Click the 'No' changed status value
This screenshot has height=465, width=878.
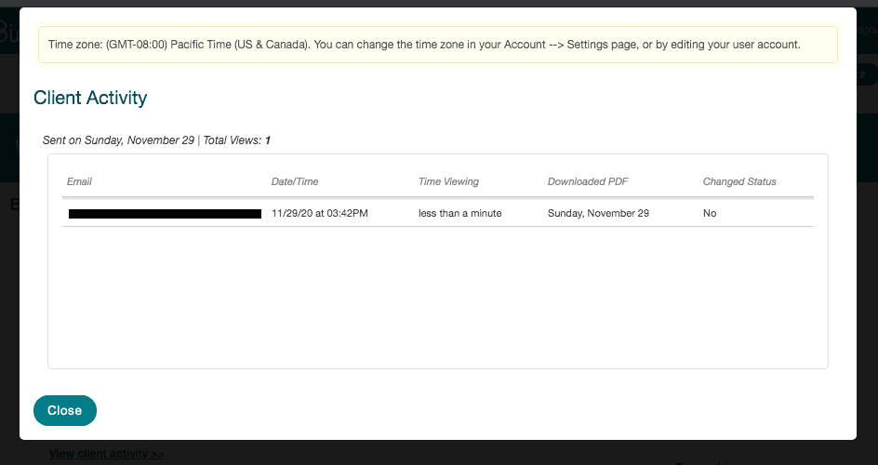click(x=710, y=214)
